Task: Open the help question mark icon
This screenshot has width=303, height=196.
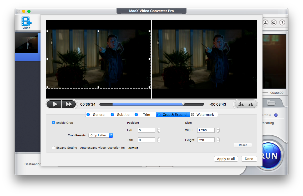Action: click(282, 23)
